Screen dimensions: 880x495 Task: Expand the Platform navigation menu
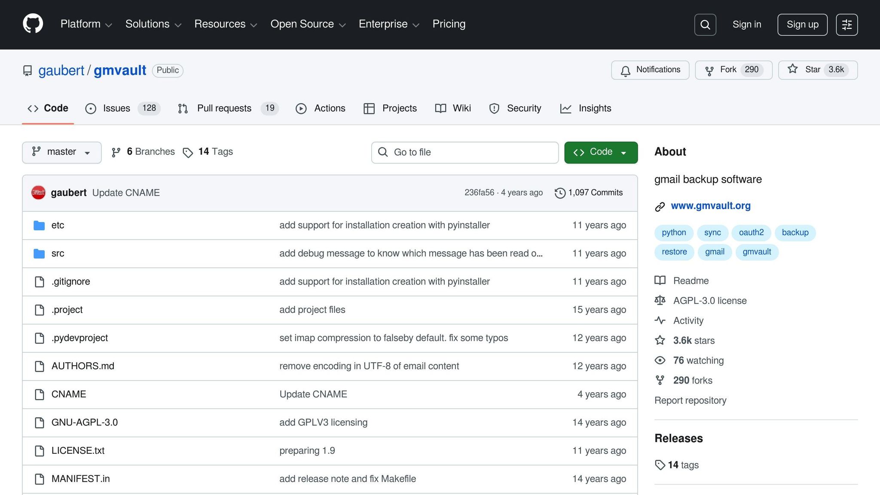click(x=86, y=24)
